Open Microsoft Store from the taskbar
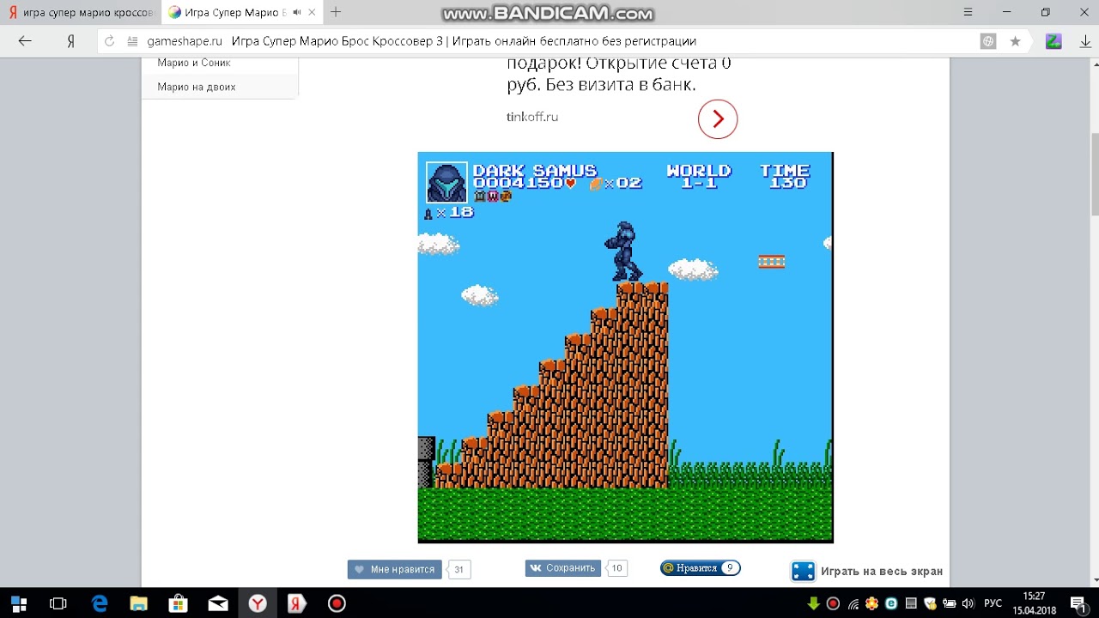The image size is (1099, 618). [x=179, y=603]
